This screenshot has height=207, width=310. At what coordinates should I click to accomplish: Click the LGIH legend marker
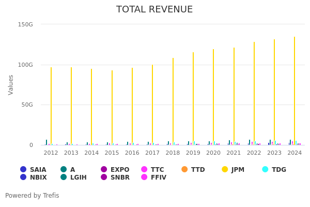coord(64,178)
